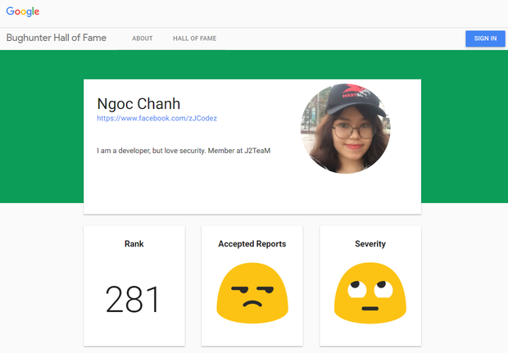Select the Severity card heading

click(x=370, y=244)
